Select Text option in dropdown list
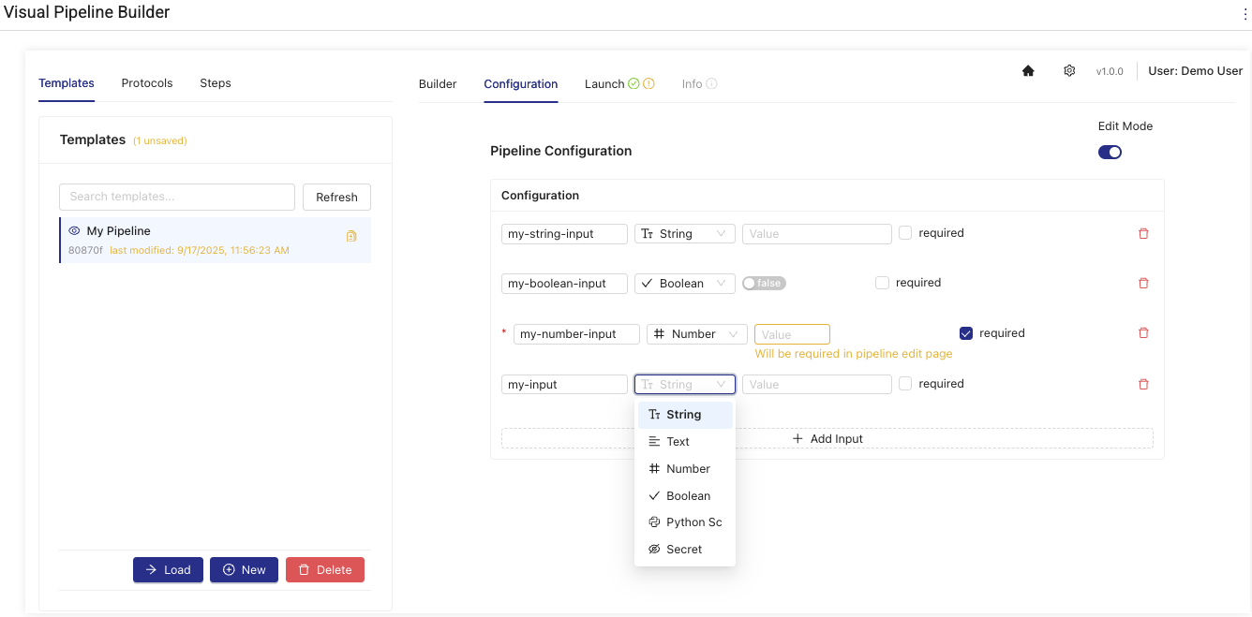 pyautogui.click(x=685, y=442)
